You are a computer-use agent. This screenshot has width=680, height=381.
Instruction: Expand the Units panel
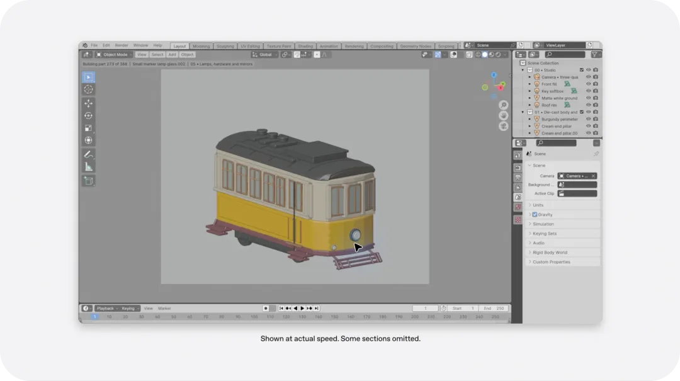(x=564, y=205)
